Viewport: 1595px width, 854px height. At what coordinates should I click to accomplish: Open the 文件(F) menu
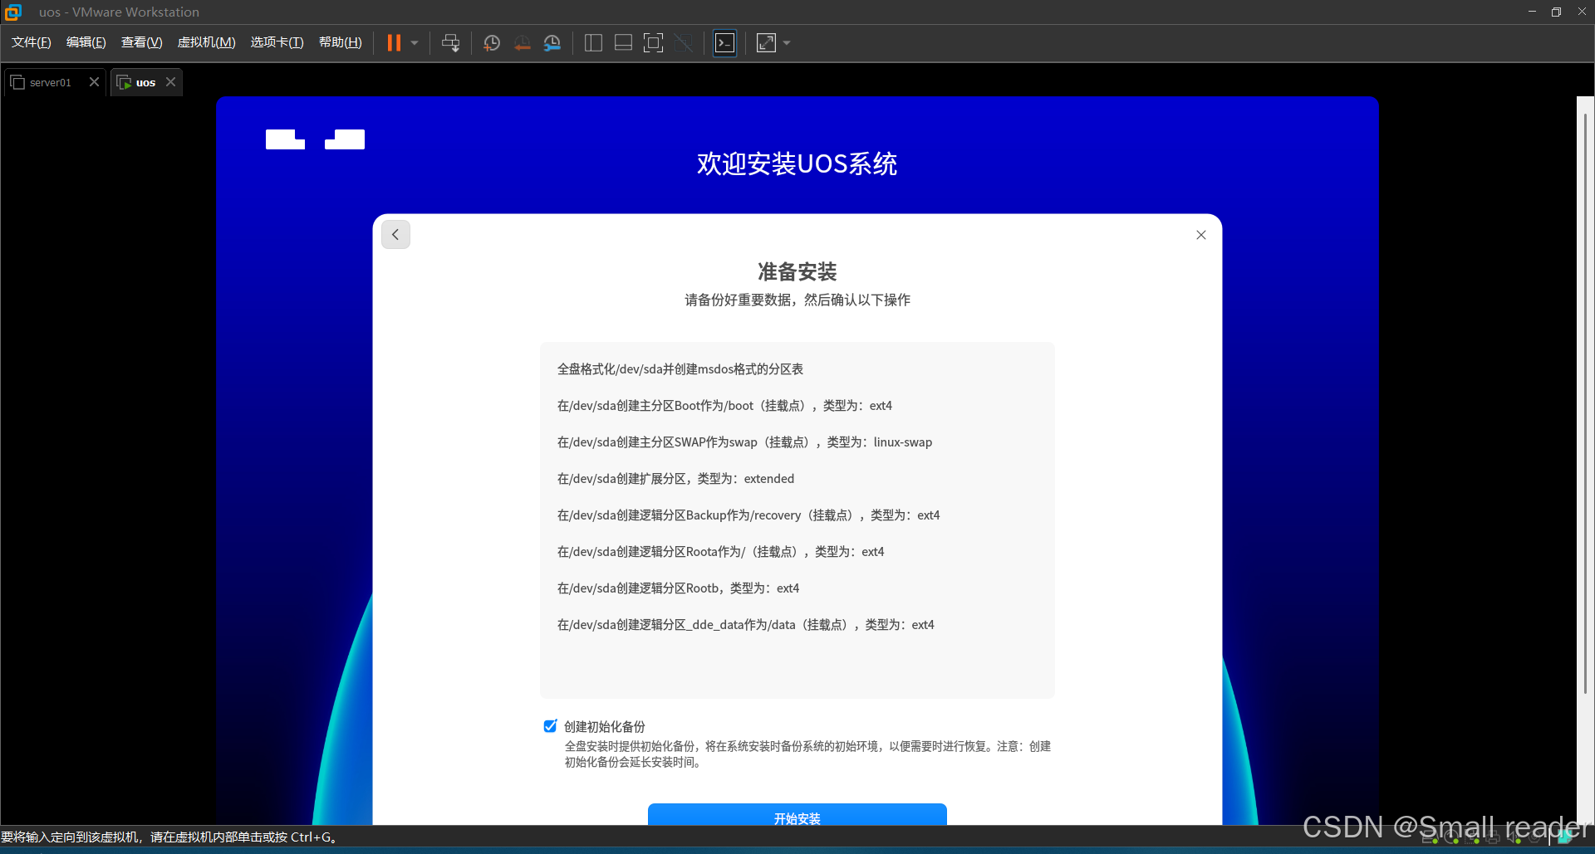click(32, 42)
